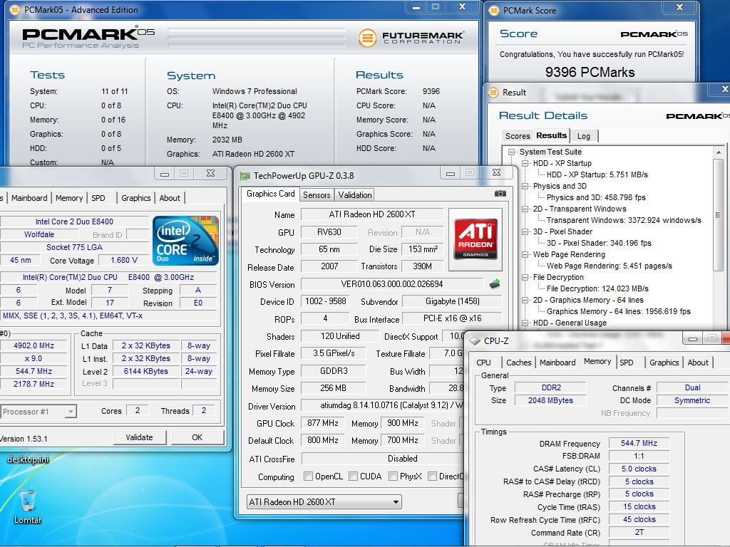This screenshot has height=547, width=730.
Task: Select 'Physics and 3D: 458.798 fps' row
Action: [596, 197]
